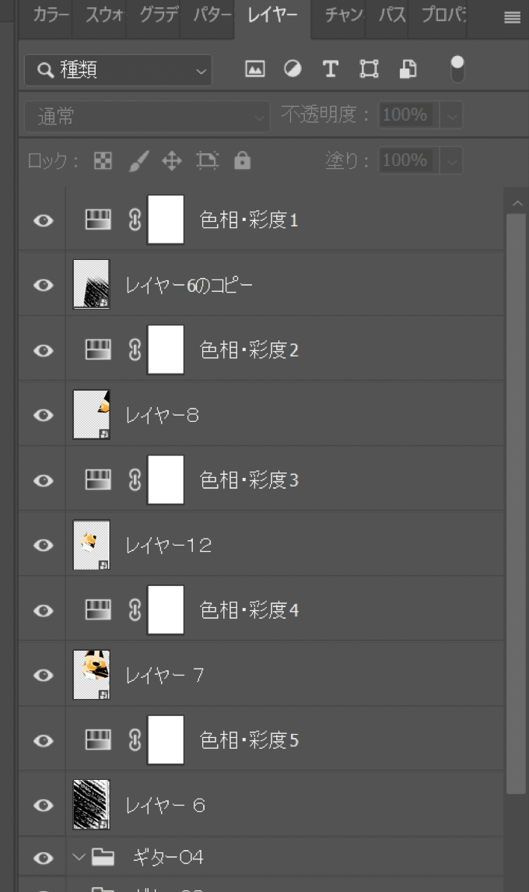529x892 pixels.
Task: Hide the レイヤー12 layer
Action: click(x=44, y=545)
